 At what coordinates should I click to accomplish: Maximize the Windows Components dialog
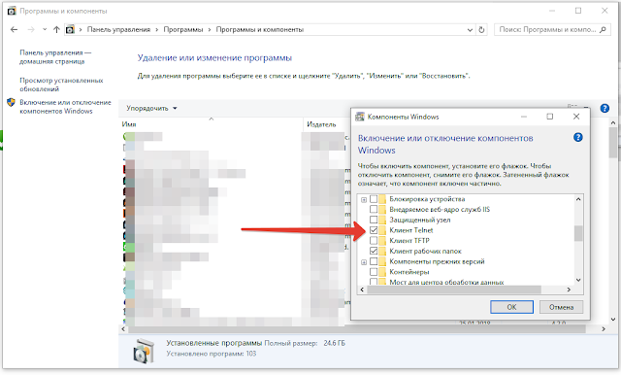tap(550, 117)
